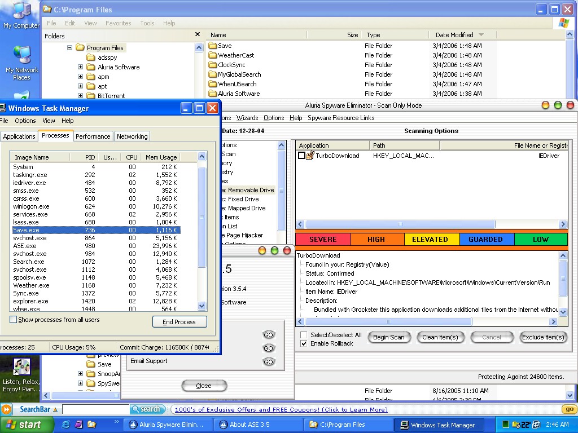The image size is (578, 433).
Task: Open My Computer desktop icon
Action: [x=21, y=15]
